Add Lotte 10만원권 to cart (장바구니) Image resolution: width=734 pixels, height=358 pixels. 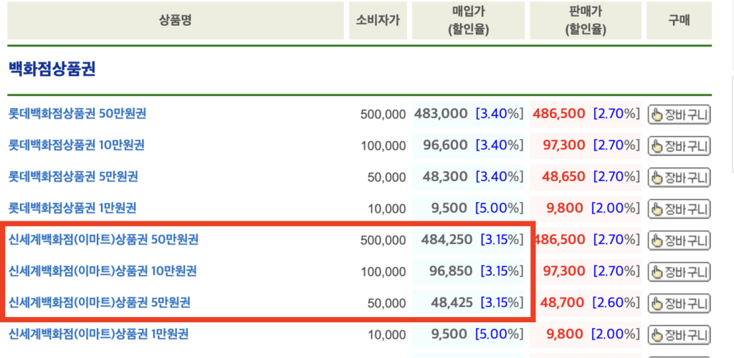click(679, 146)
